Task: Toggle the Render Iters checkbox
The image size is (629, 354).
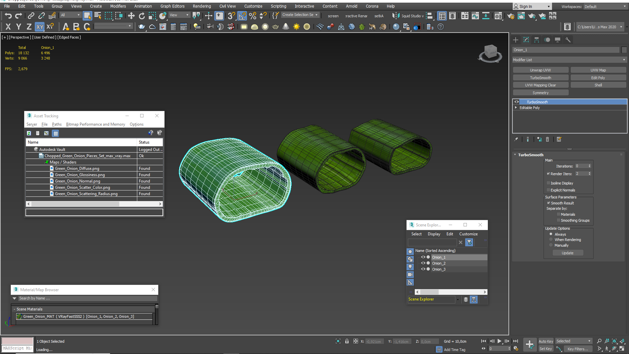Action: (548, 174)
